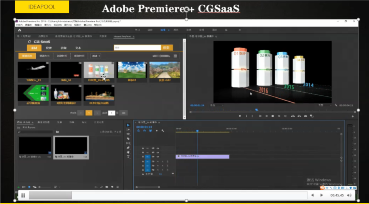Image resolution: width=369 pixels, height=204 pixels.
Task: Click the Go page-jump button
Action: 124,113
